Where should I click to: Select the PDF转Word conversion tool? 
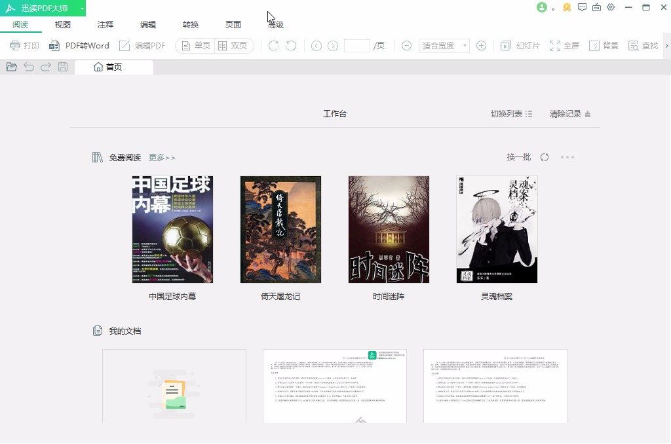[80, 46]
